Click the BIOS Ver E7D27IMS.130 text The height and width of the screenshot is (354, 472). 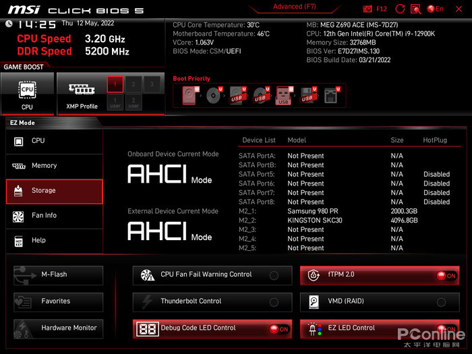tap(343, 51)
